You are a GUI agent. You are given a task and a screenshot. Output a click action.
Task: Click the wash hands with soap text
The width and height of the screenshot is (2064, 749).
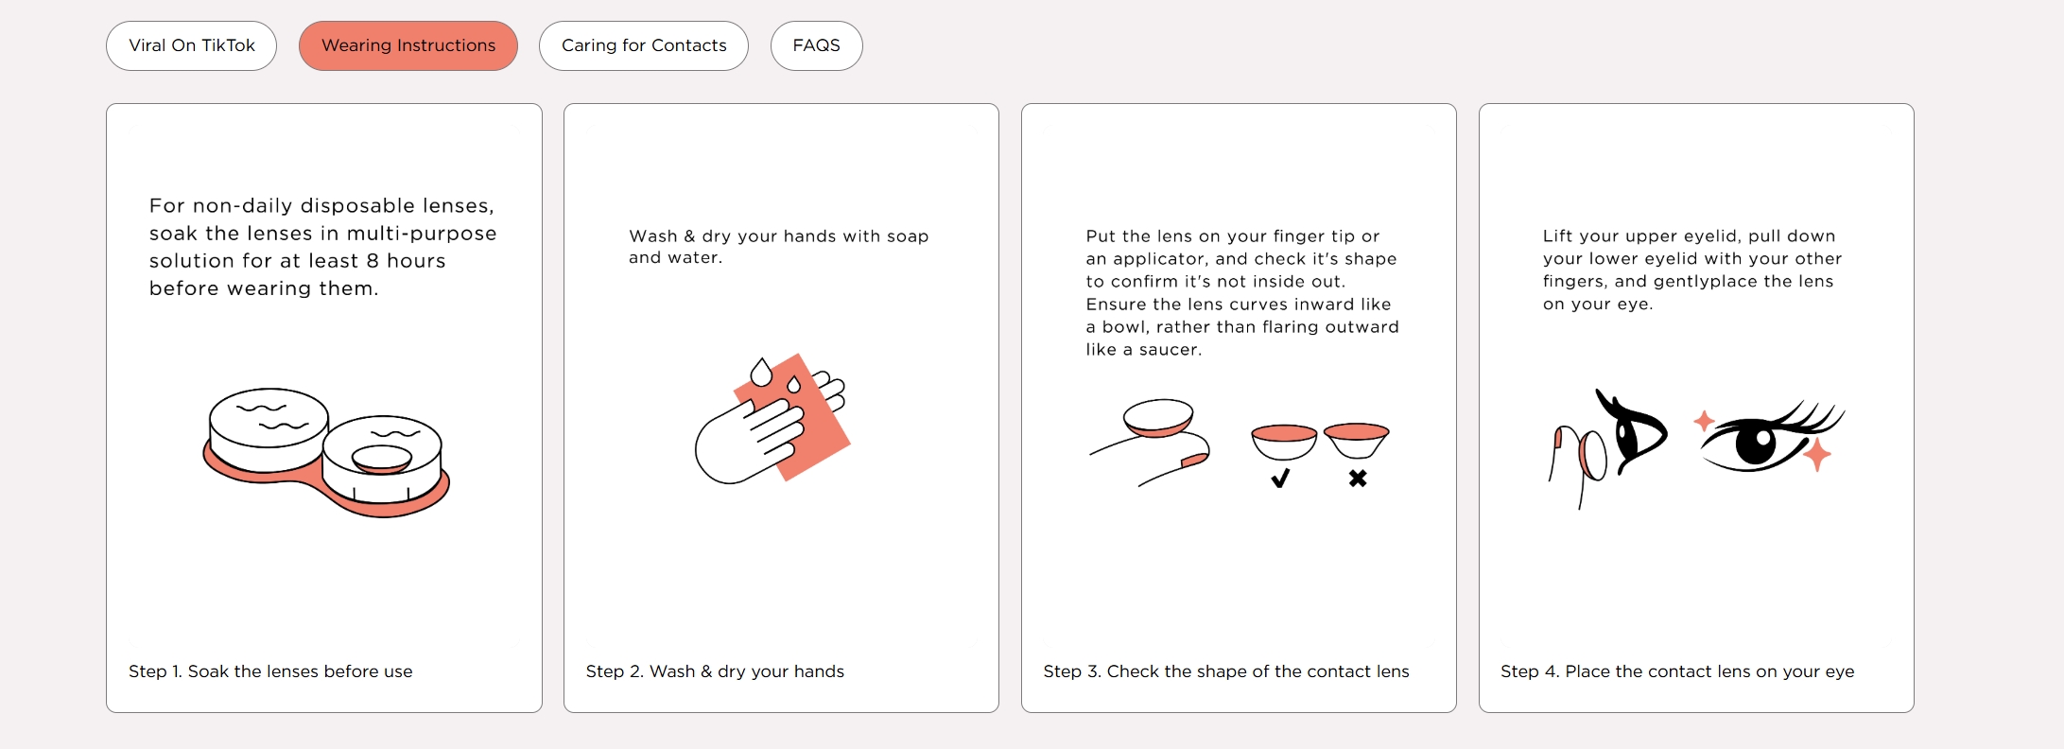(778, 247)
